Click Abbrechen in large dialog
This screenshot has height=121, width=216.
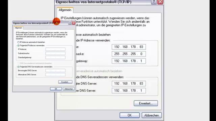point(152,115)
